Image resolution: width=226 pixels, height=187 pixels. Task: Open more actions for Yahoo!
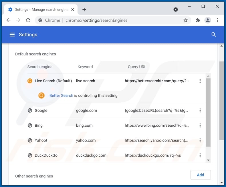200,140
